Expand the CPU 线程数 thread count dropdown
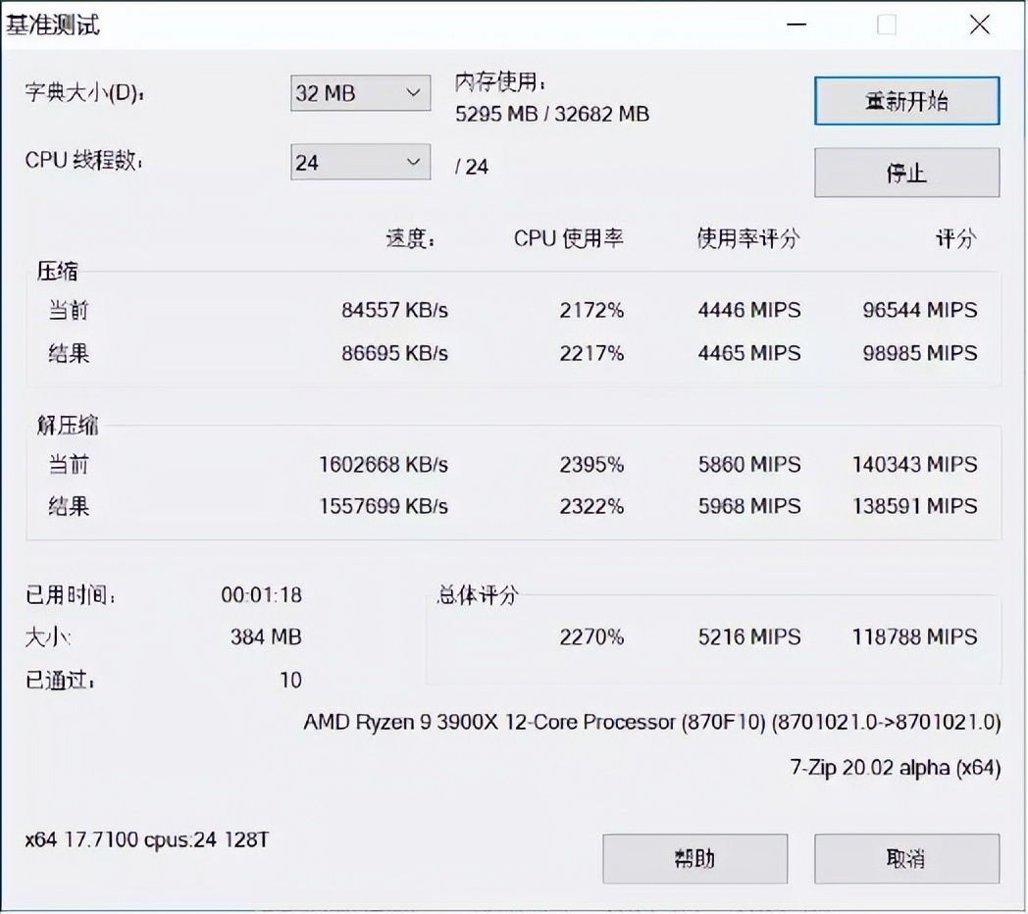The height and width of the screenshot is (914, 1028). point(360,162)
